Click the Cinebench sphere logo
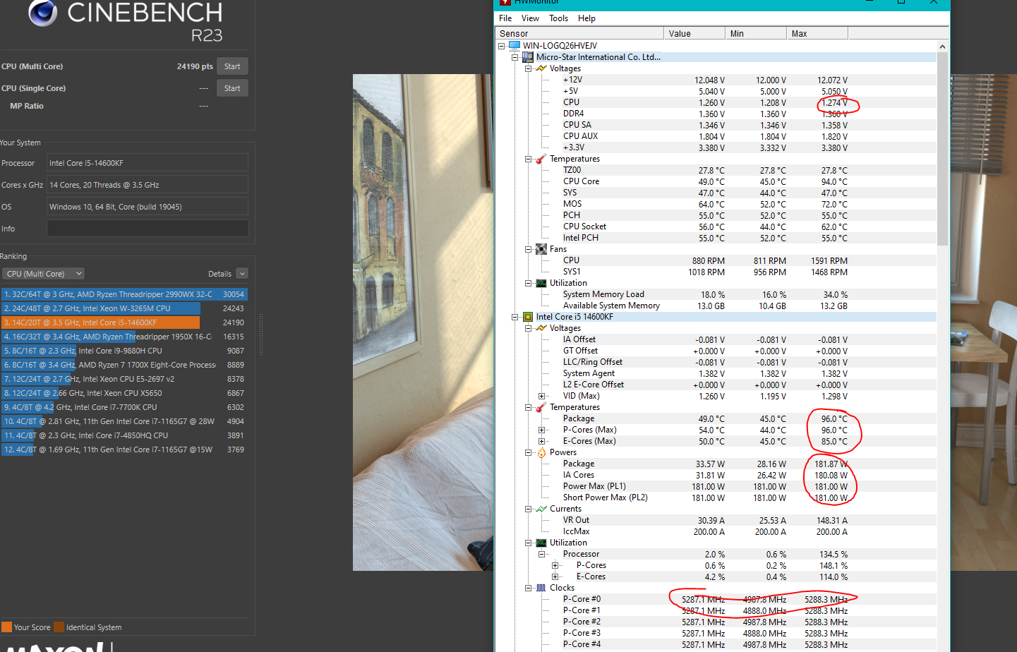The image size is (1017, 652). click(43, 12)
